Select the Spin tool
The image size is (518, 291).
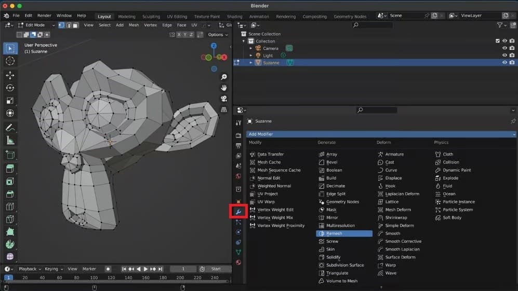pos(10,244)
